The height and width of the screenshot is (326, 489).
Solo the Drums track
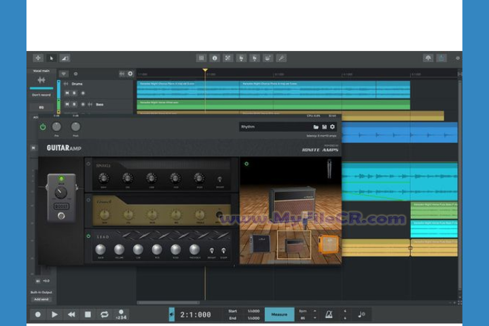tap(74, 93)
